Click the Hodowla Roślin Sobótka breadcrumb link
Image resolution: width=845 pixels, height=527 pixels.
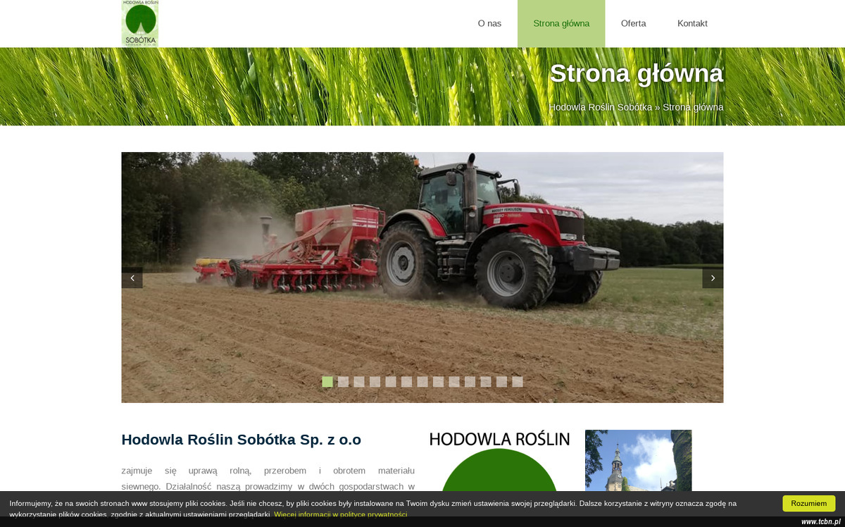(x=601, y=107)
